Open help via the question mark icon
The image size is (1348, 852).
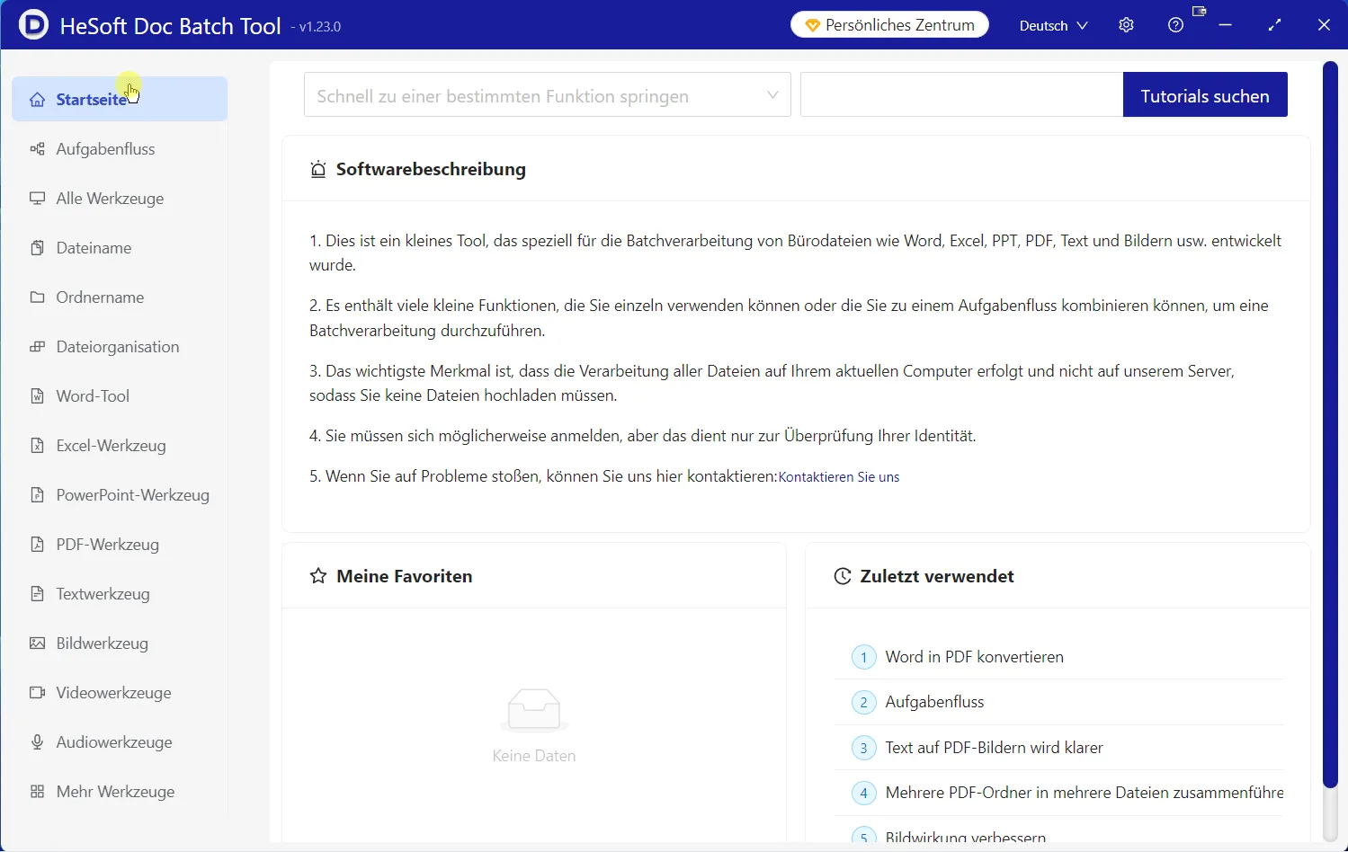click(1175, 25)
